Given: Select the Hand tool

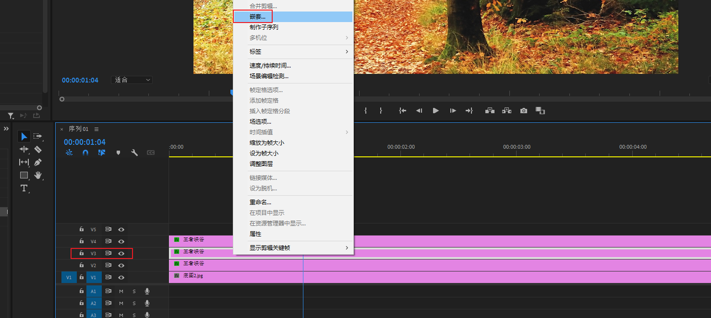Looking at the screenshot, I should coord(38,175).
